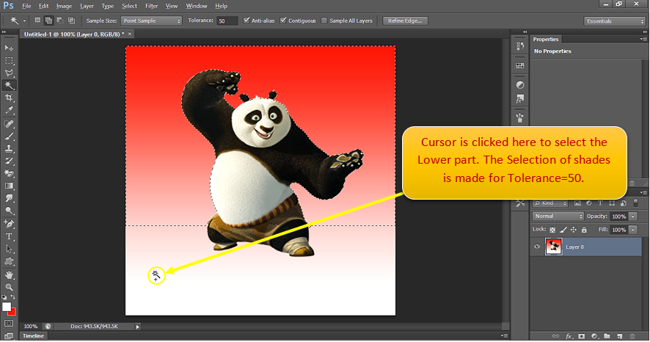Click the Refine Edge button
The width and height of the screenshot is (650, 342).
(405, 21)
